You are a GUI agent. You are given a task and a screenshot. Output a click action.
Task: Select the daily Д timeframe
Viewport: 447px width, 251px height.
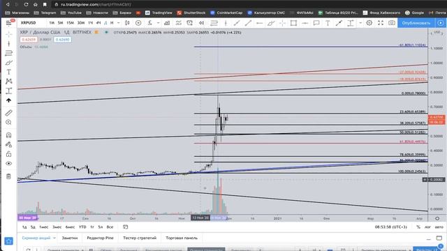105,23
